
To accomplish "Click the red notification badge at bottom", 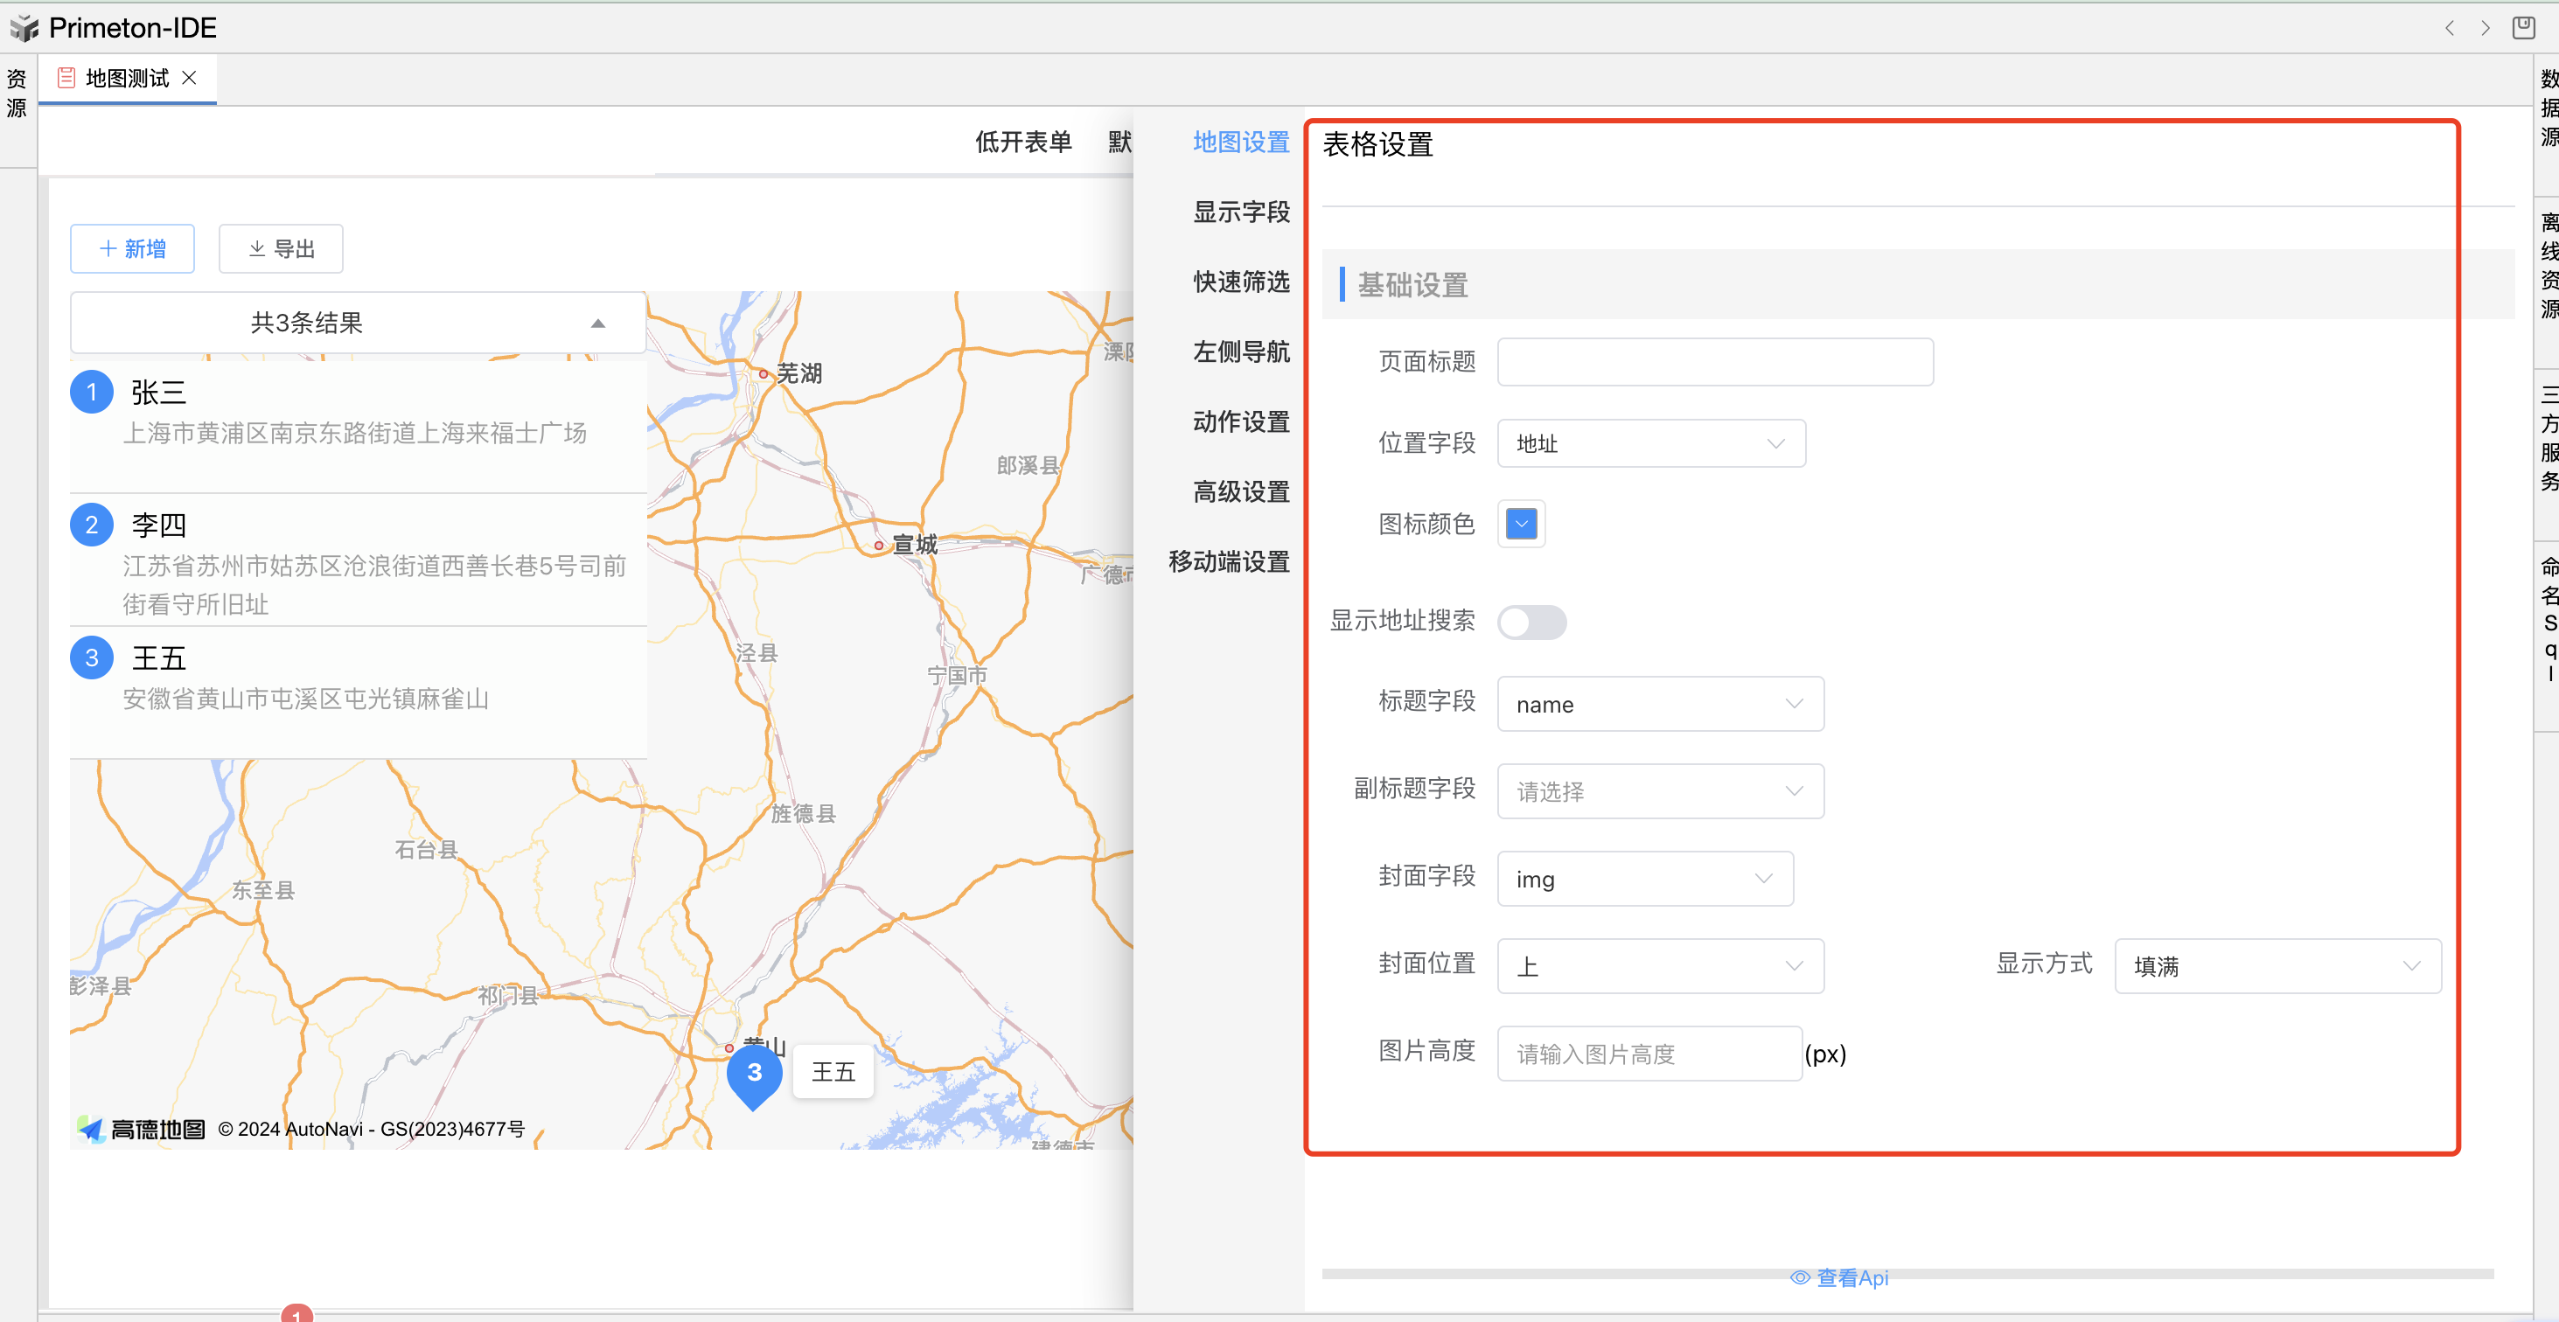I will [296, 1314].
